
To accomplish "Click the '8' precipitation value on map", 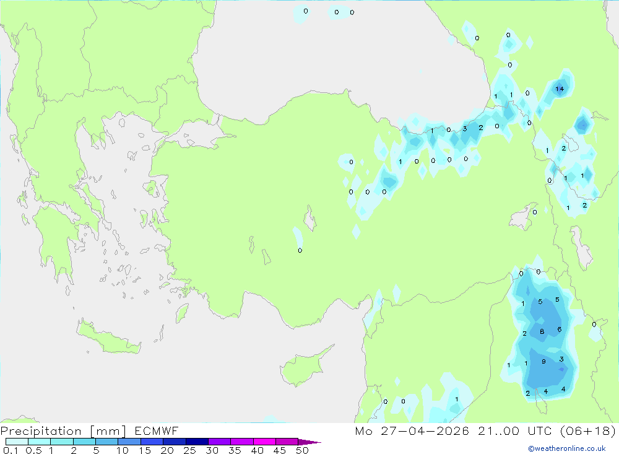I will click(542, 331).
